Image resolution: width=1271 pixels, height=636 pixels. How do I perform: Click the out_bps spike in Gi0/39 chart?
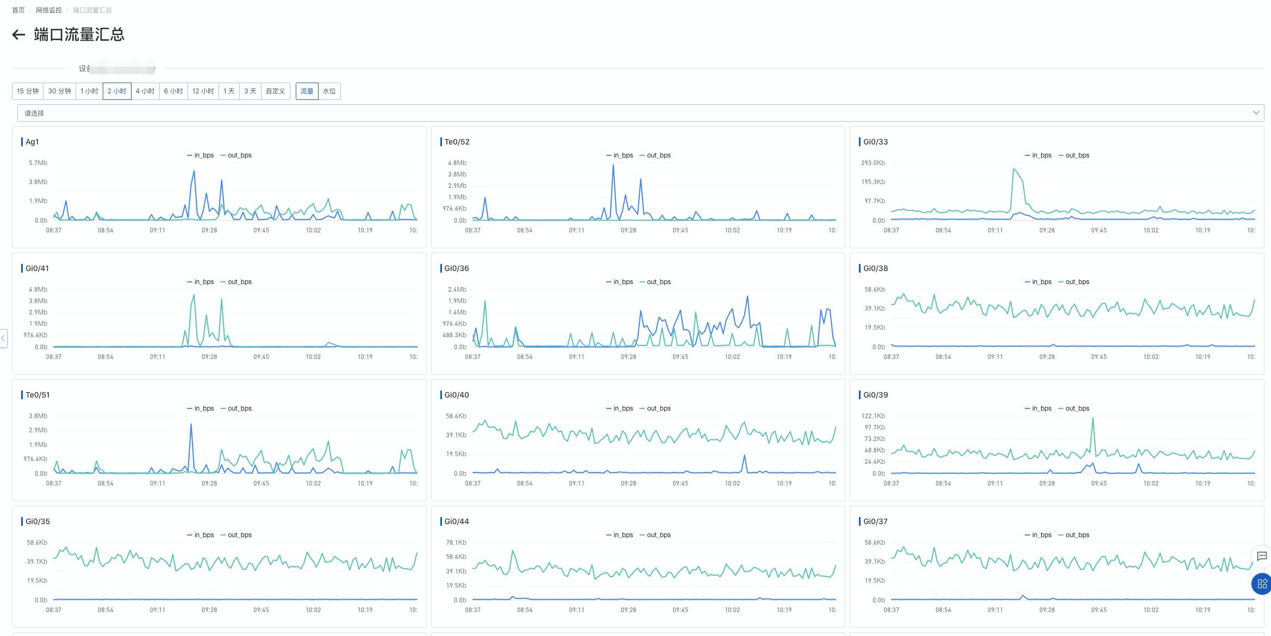pos(1093,418)
